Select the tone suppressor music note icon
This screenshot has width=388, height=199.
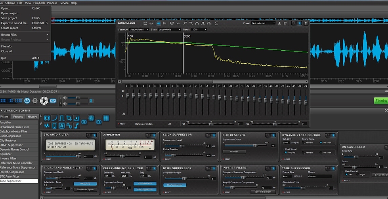tap(76, 126)
